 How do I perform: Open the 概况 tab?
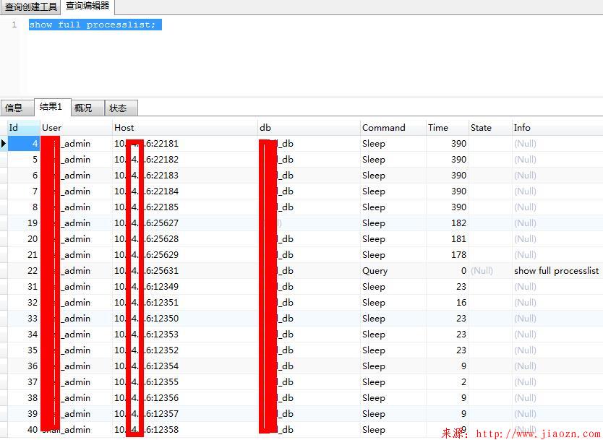click(x=85, y=107)
